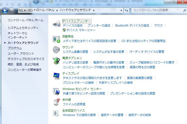Click 画面の明るさの調整 link

(x=143, y=67)
